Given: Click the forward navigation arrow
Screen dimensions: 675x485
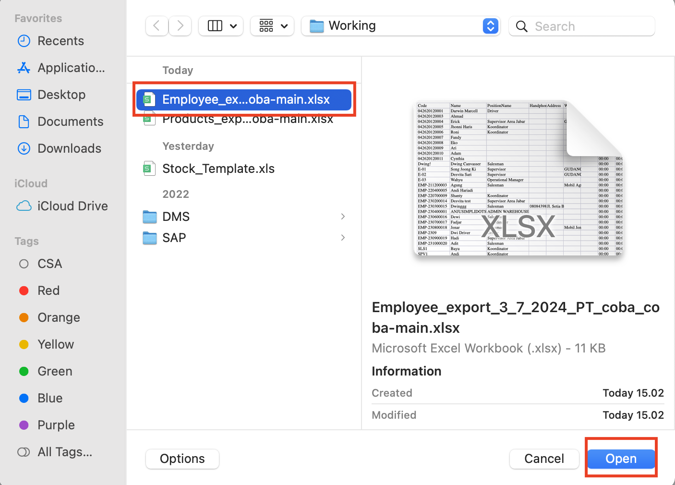Looking at the screenshot, I should pyautogui.click(x=180, y=26).
